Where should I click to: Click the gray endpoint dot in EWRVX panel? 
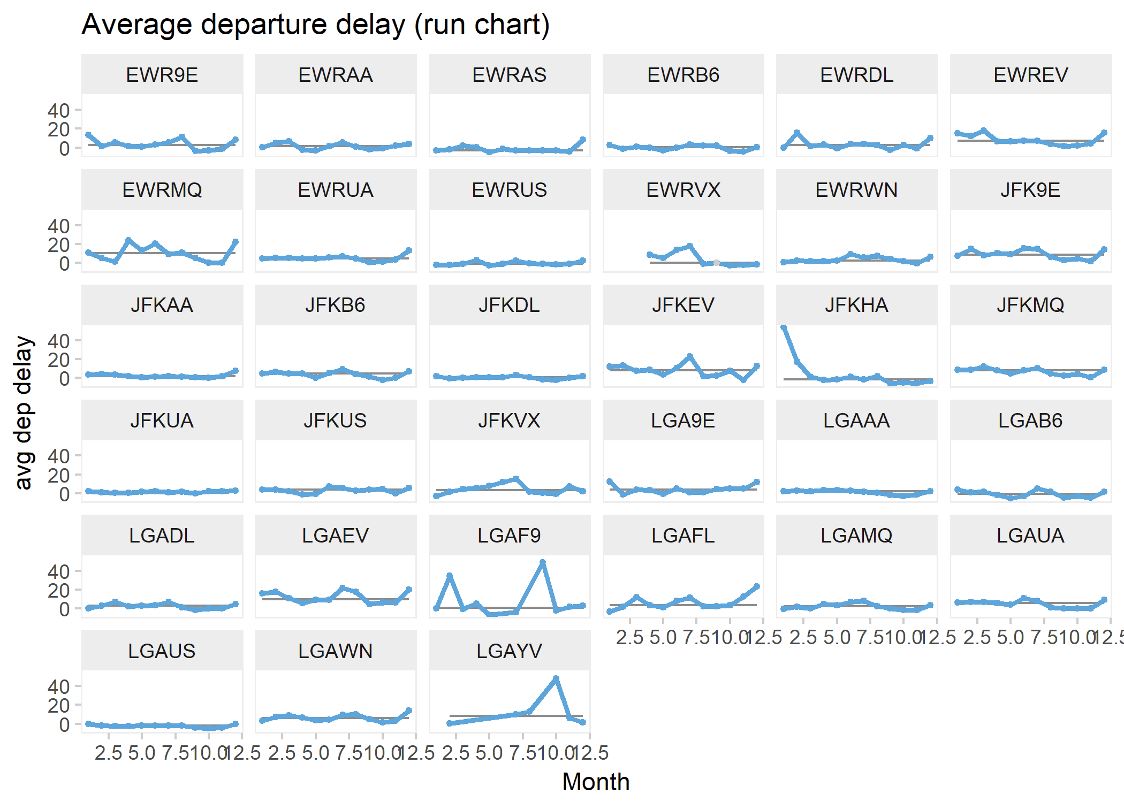(716, 263)
